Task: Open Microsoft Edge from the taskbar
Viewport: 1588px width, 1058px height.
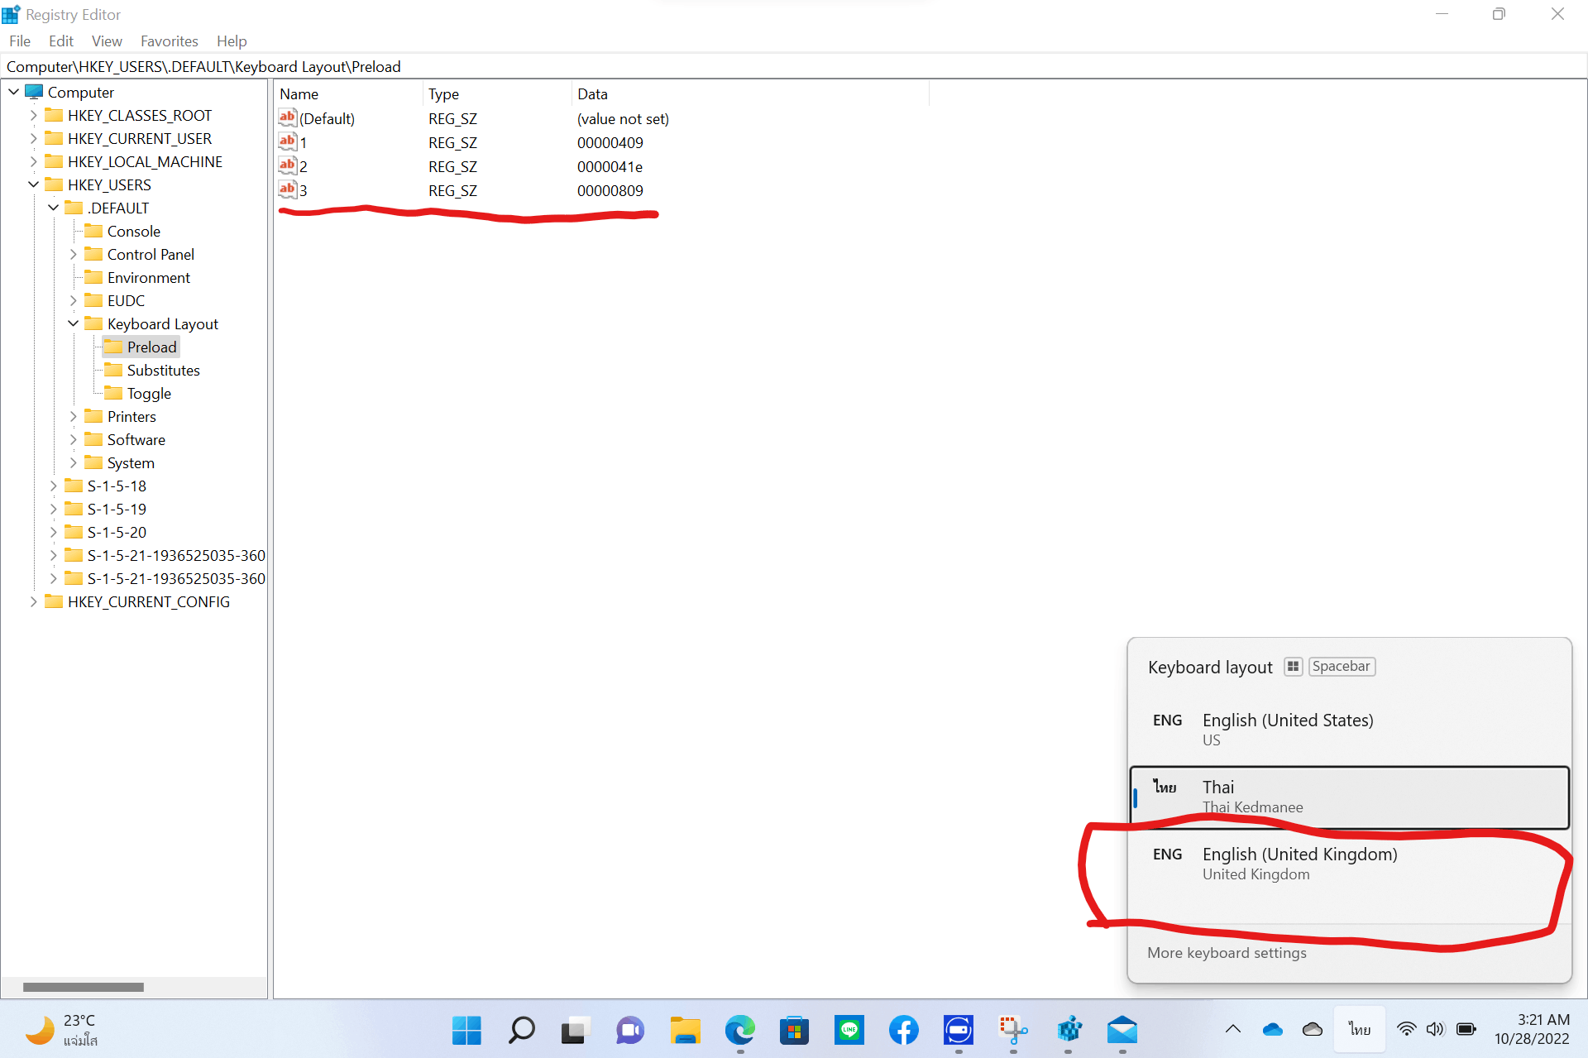Action: [x=739, y=1030]
